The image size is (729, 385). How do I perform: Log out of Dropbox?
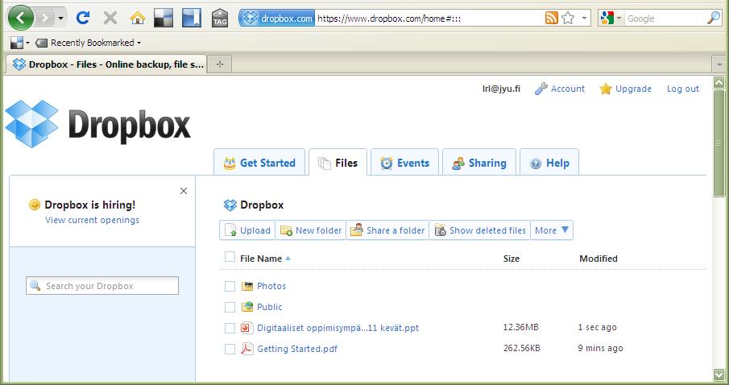tap(682, 89)
